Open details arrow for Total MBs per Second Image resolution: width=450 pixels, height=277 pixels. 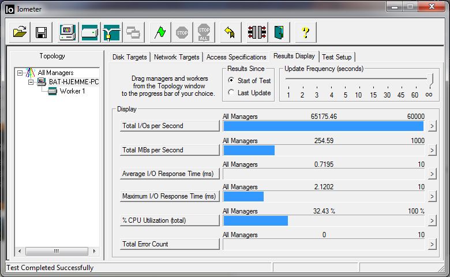point(432,150)
